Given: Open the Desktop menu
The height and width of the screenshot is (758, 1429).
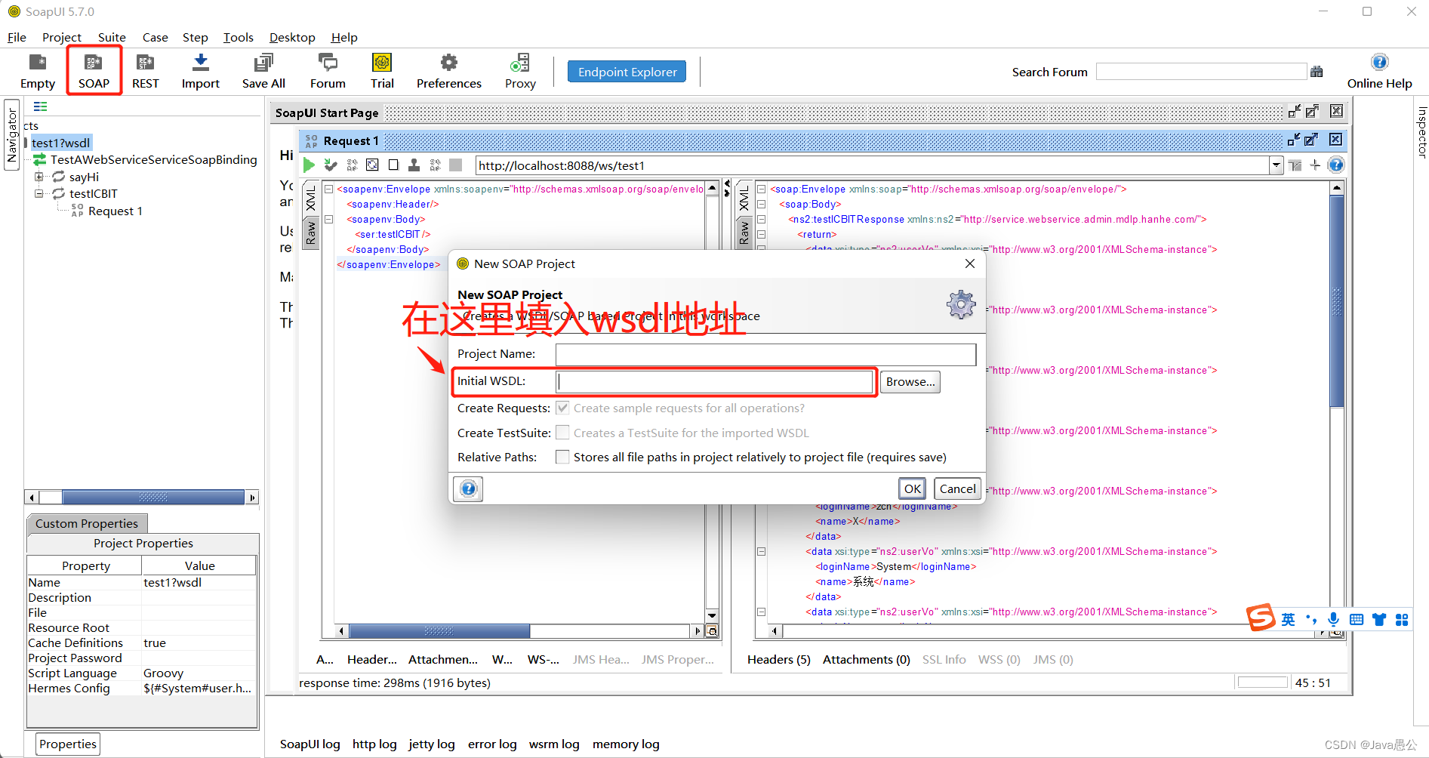Looking at the screenshot, I should tap(292, 37).
